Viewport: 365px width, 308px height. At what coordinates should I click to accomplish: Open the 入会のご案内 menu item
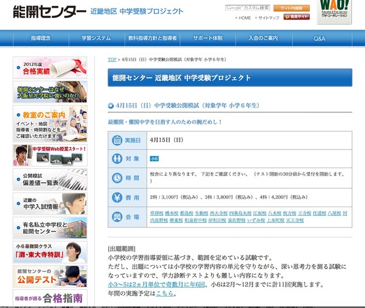tap(263, 38)
